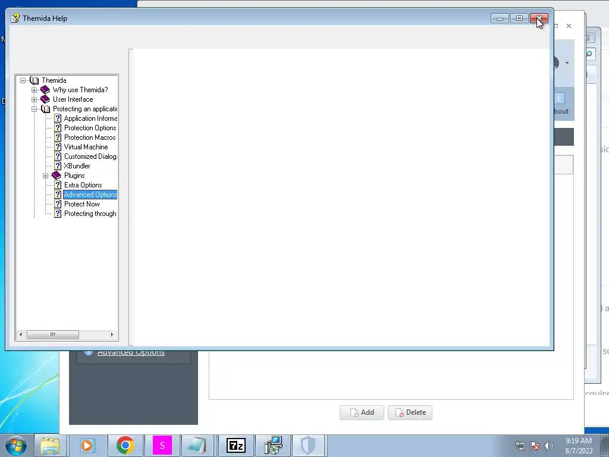Open 7-Zip from the taskbar
This screenshot has height=457, width=609.
(x=236, y=445)
